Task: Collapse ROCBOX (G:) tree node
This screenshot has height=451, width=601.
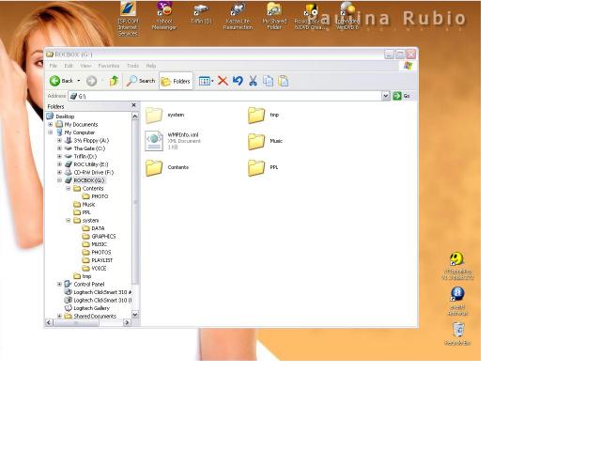Action: tap(59, 180)
